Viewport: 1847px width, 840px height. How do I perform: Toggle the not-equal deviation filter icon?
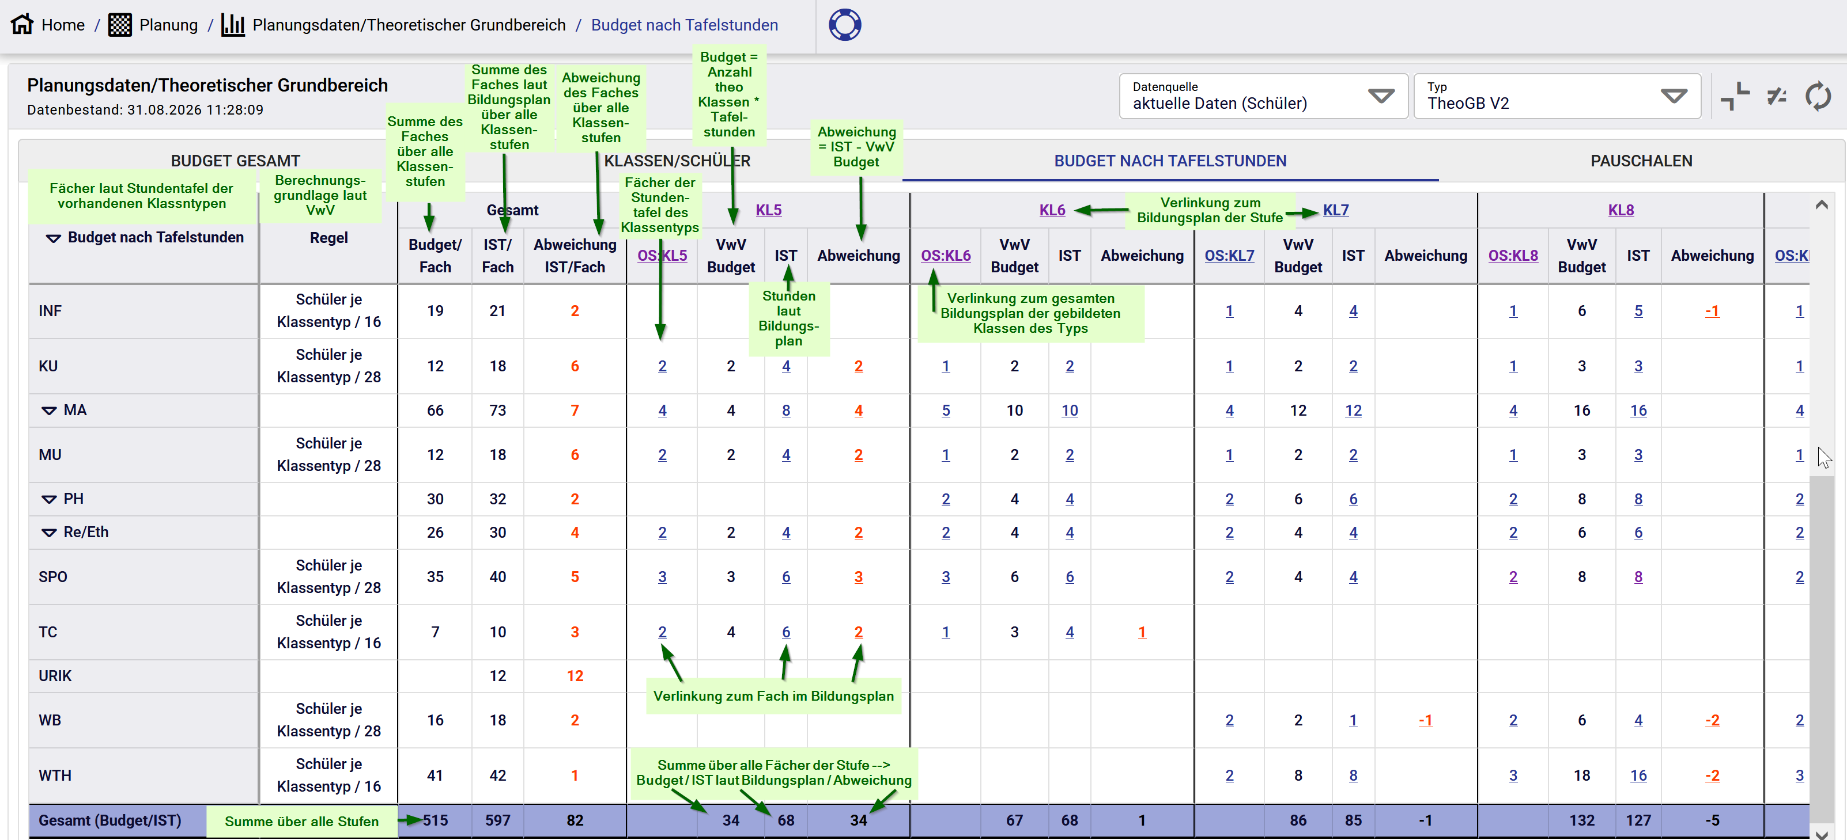click(x=1777, y=96)
